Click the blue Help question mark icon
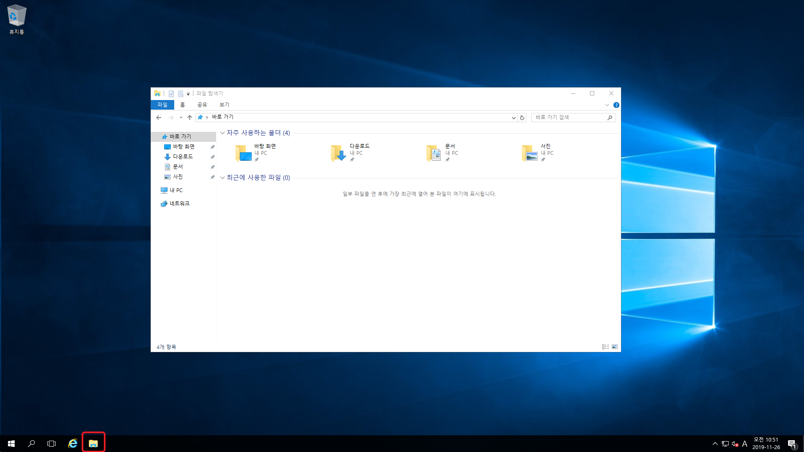 pyautogui.click(x=616, y=105)
